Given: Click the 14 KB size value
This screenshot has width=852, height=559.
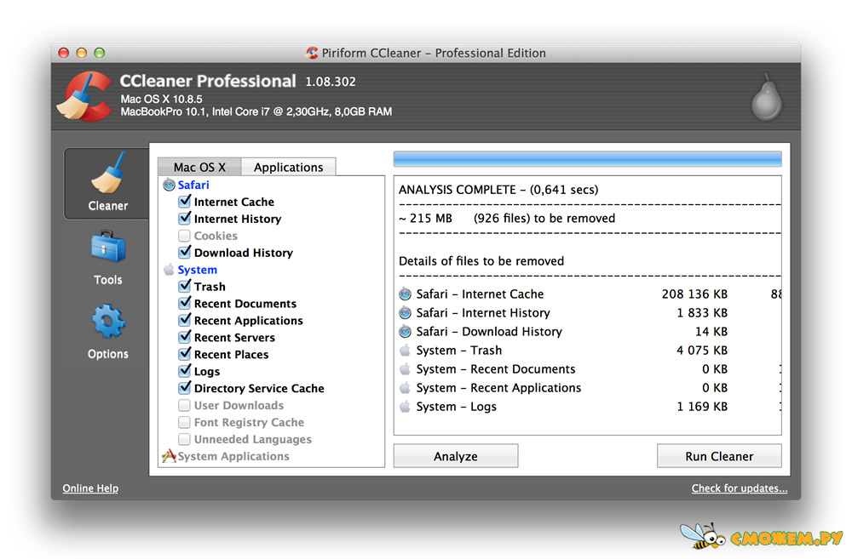Looking at the screenshot, I should 711,332.
